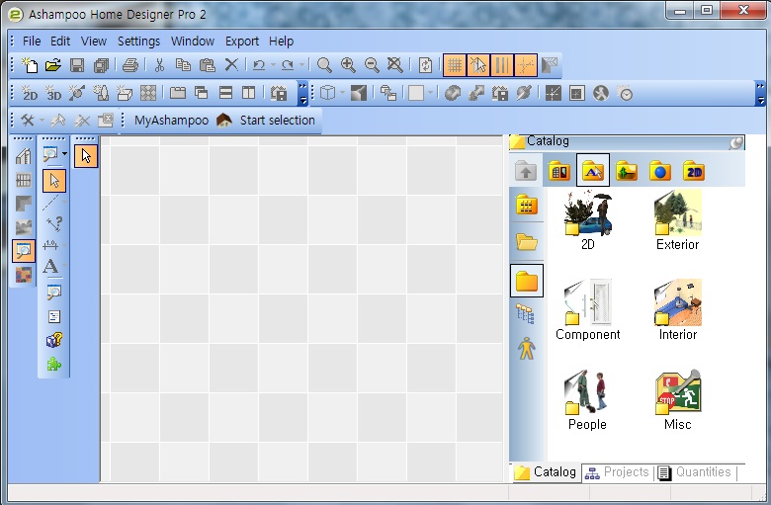
Task: Click the Save all icon
Action: coord(101,65)
